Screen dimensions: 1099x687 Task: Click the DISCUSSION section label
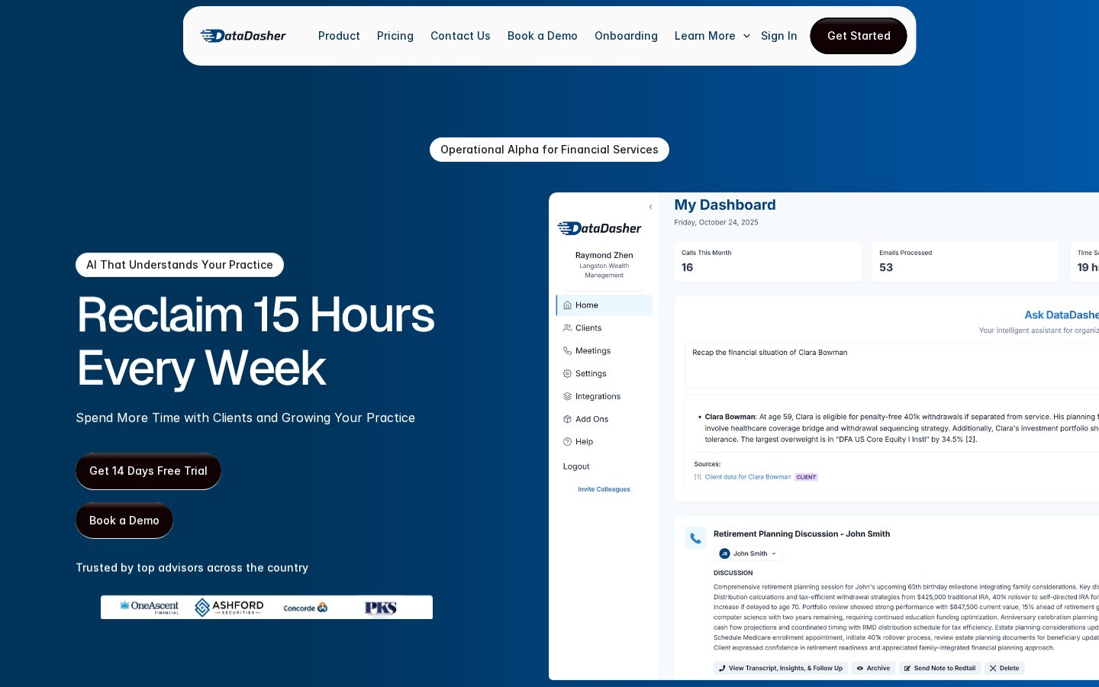(x=733, y=573)
